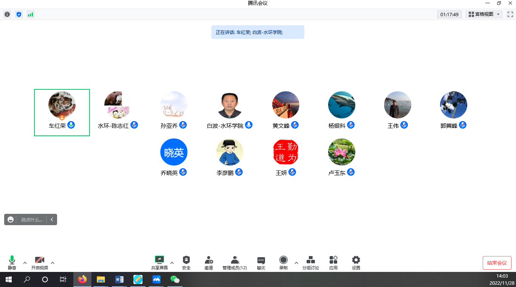
Task: Expand the audio options arrow beside 静音
Action: (x=25, y=262)
